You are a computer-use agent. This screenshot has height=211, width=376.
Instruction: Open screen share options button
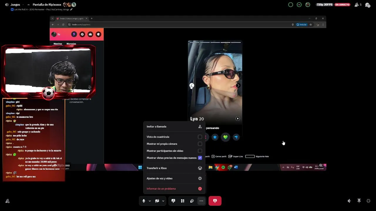(x=173, y=201)
